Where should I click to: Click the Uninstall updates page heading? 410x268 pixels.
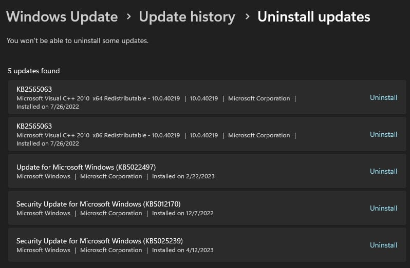313,17
